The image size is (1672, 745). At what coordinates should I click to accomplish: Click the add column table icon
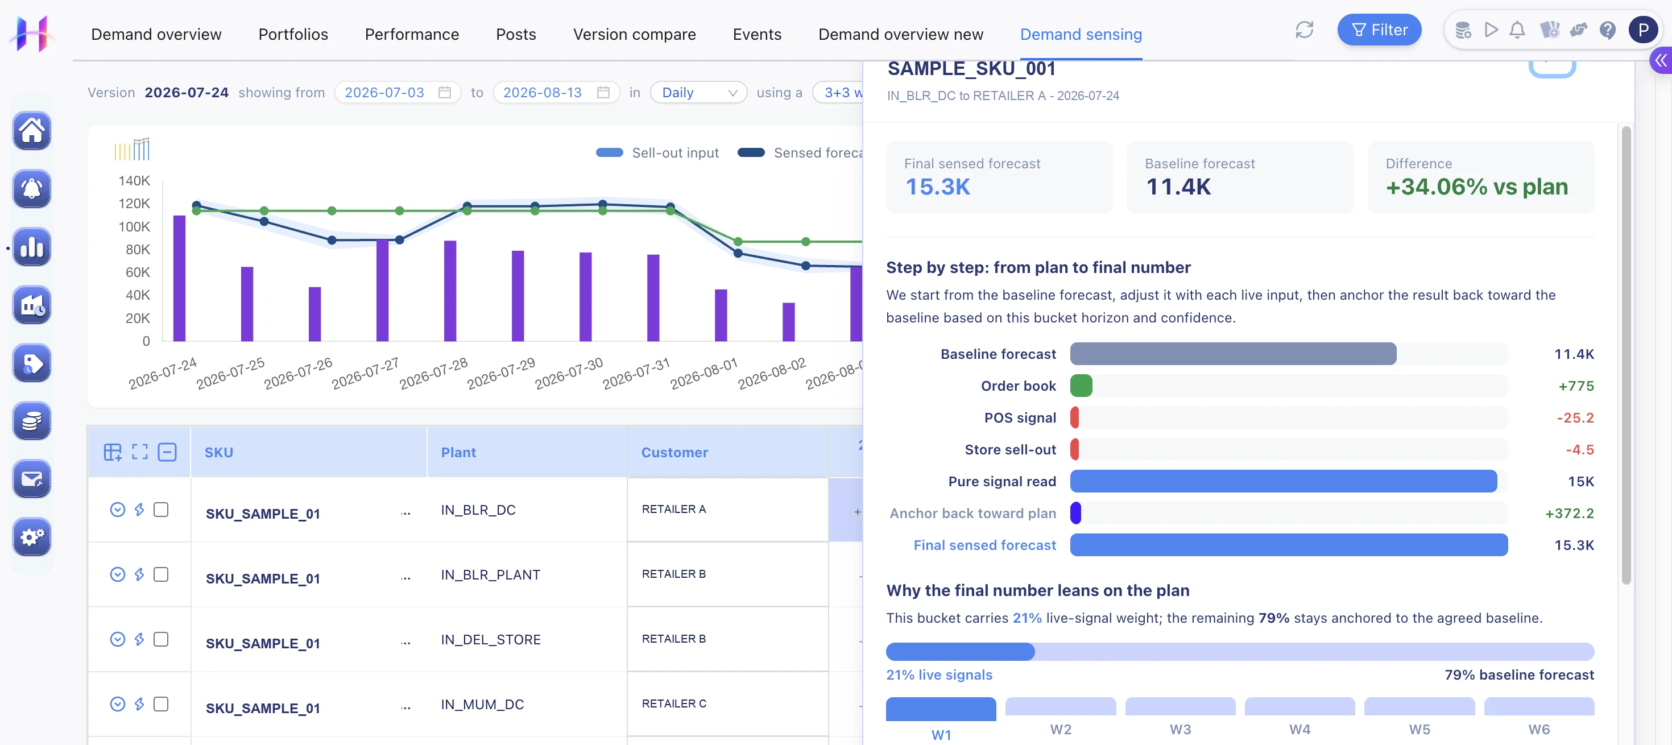[x=112, y=452]
